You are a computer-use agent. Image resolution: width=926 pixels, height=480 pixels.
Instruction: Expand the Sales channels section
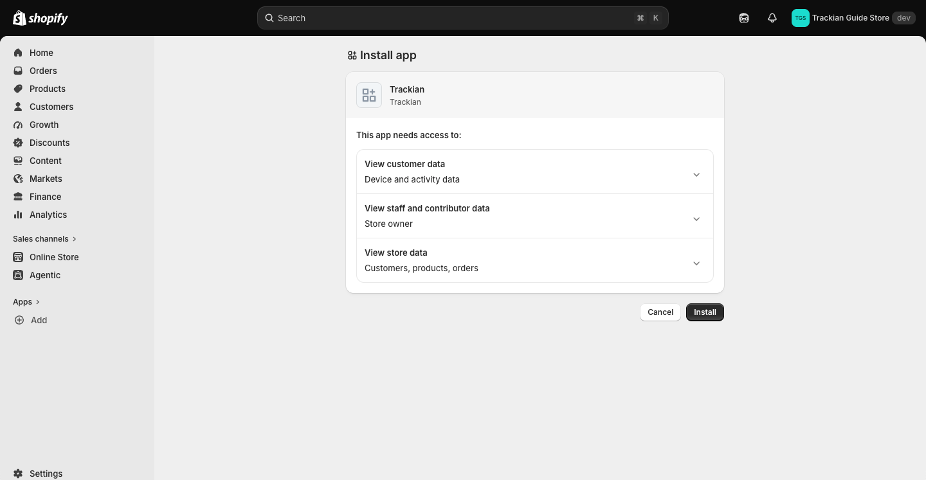click(x=45, y=239)
